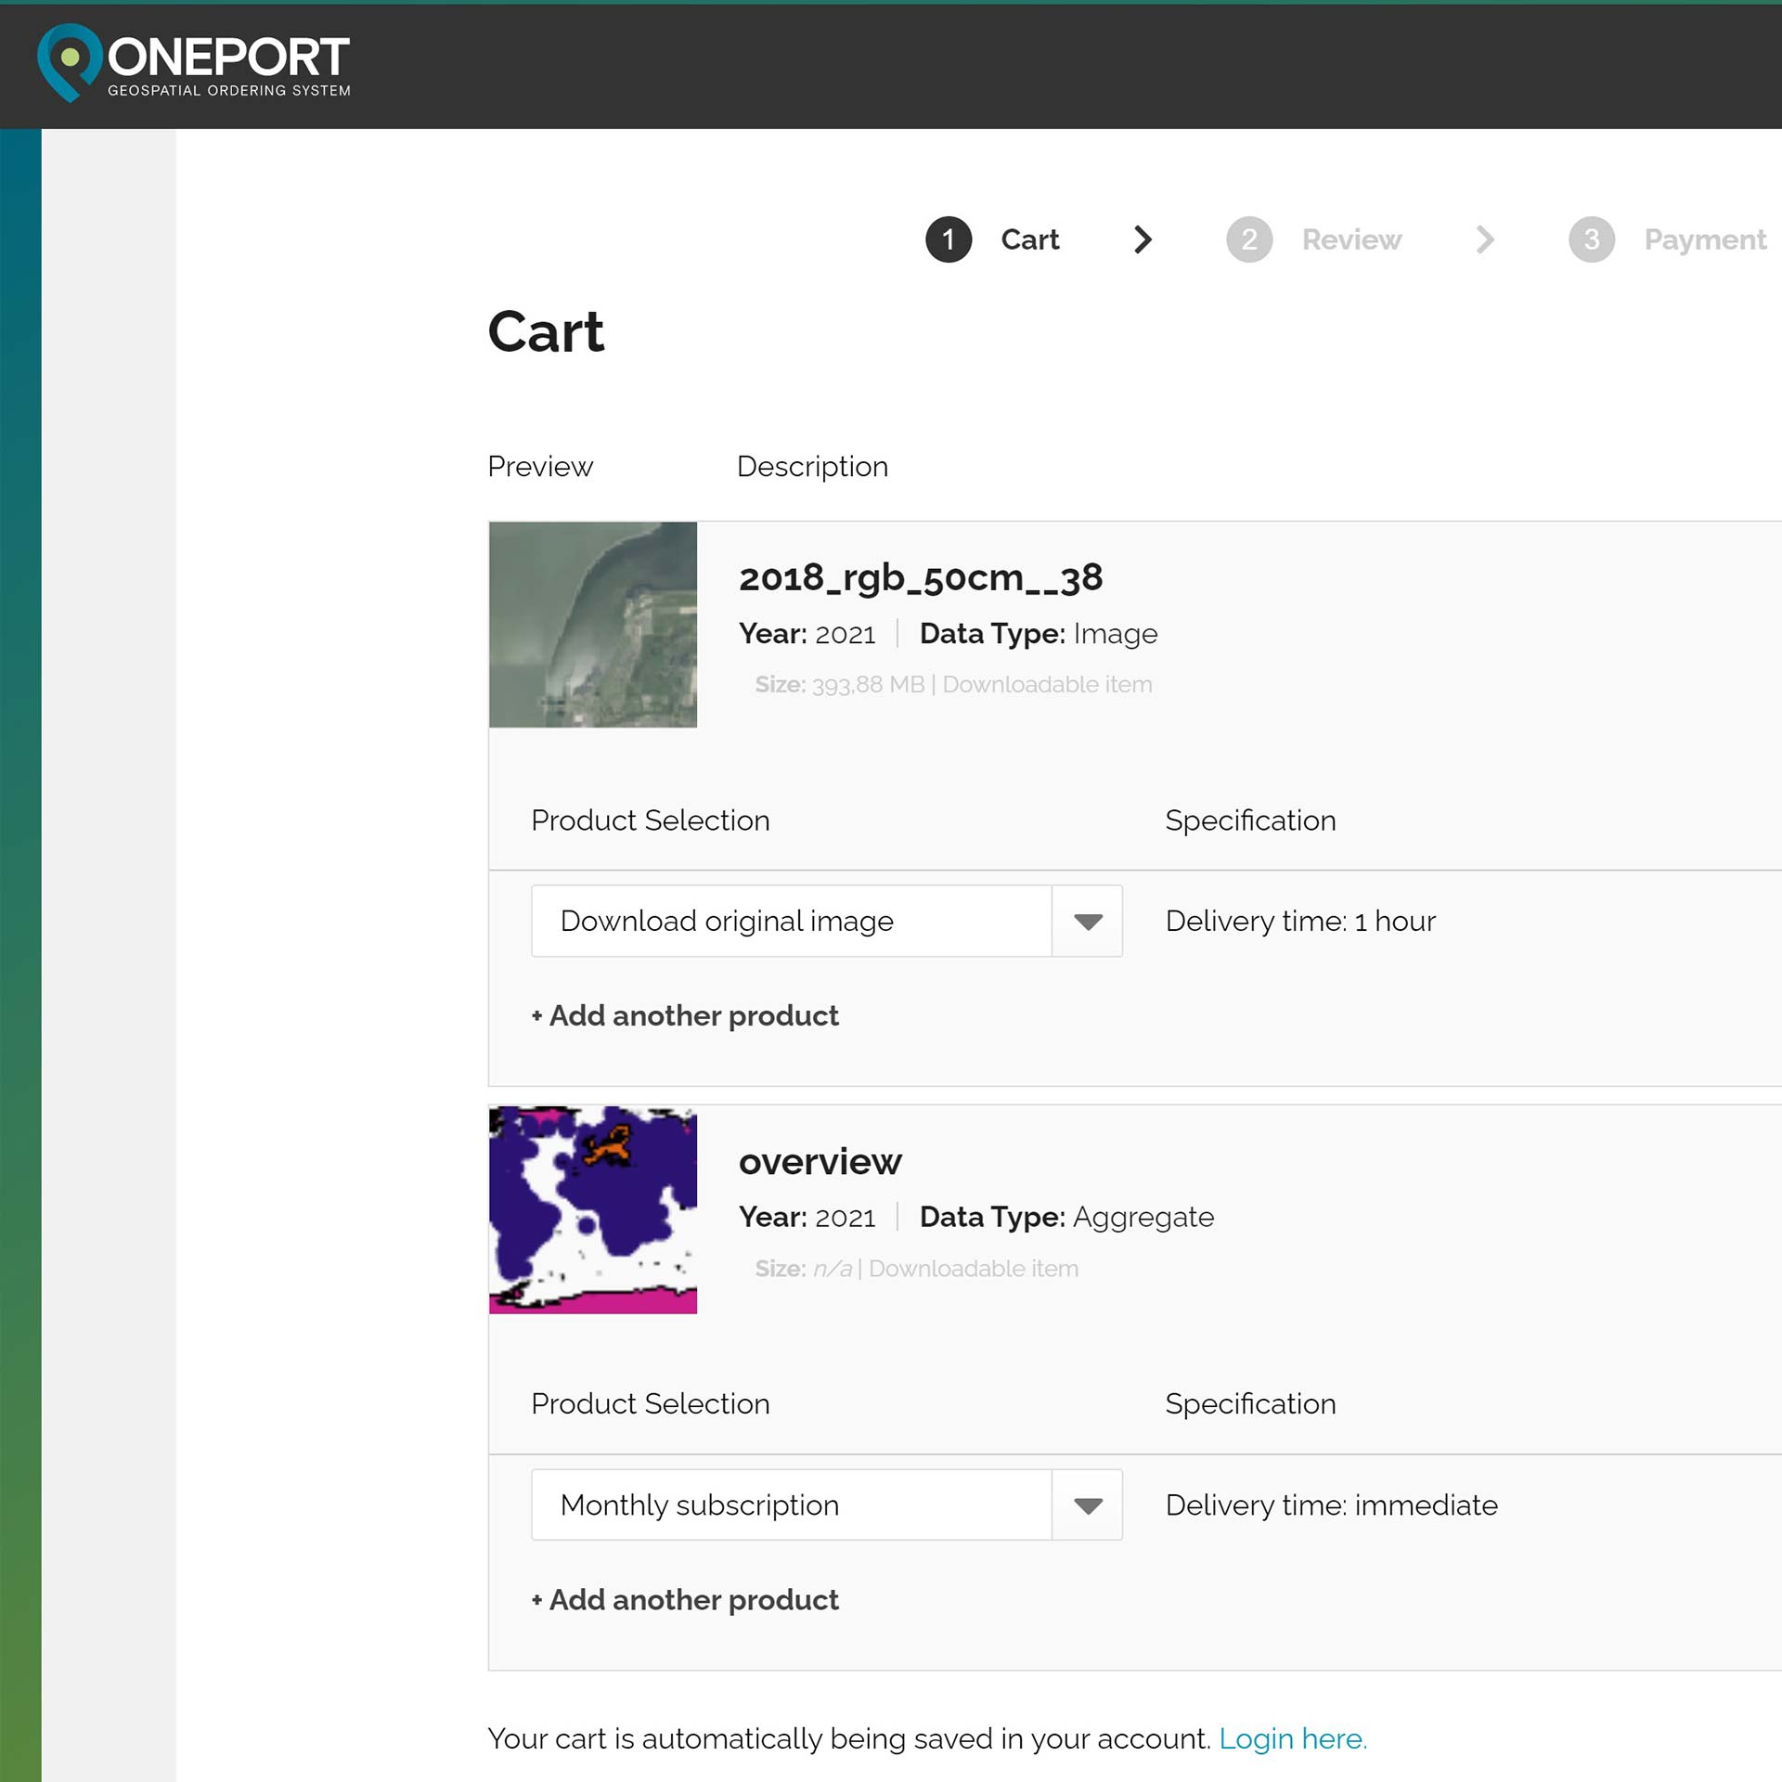
Task: Click the Cart page heading
Action: [x=547, y=332]
